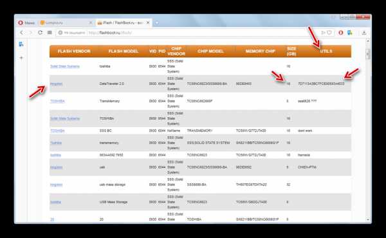Click the plus icon in the sidebar

point(21,58)
